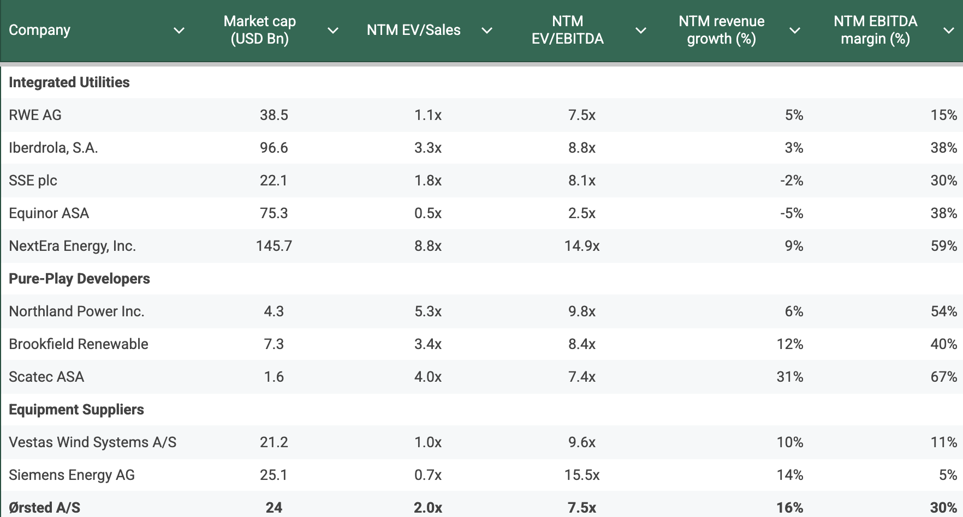963x517 pixels.
Task: Click Siemens Energy EV/Sales 0.7x
Action: [428, 475]
